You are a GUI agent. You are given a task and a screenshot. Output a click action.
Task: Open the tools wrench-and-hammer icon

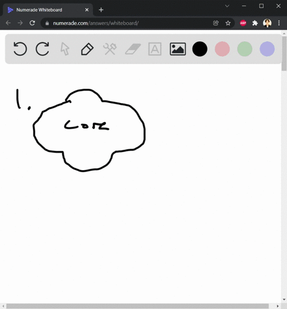pyautogui.click(x=110, y=49)
